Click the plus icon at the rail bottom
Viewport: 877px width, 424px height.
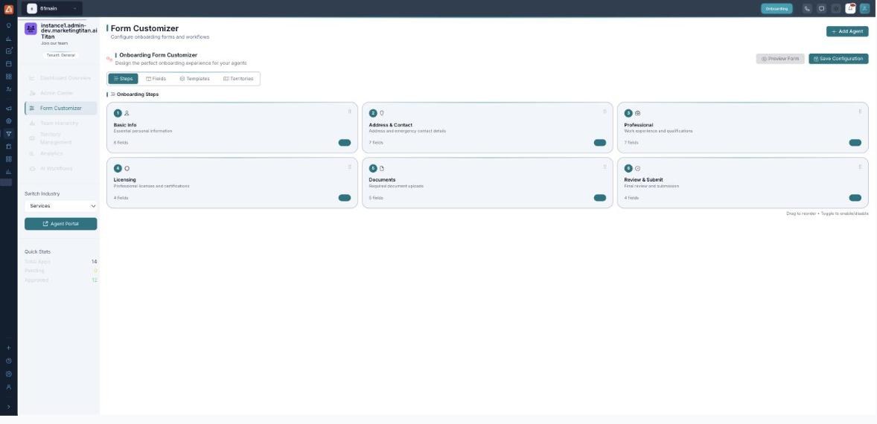(8, 348)
